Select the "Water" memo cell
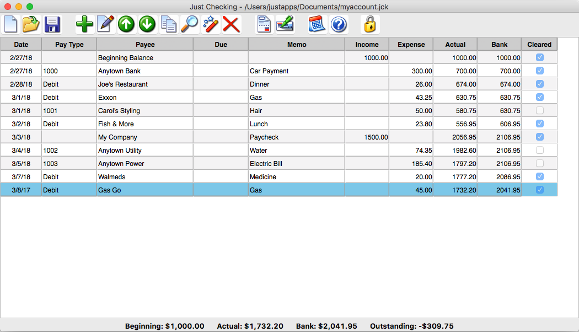This screenshot has width=579, height=332. point(297,151)
